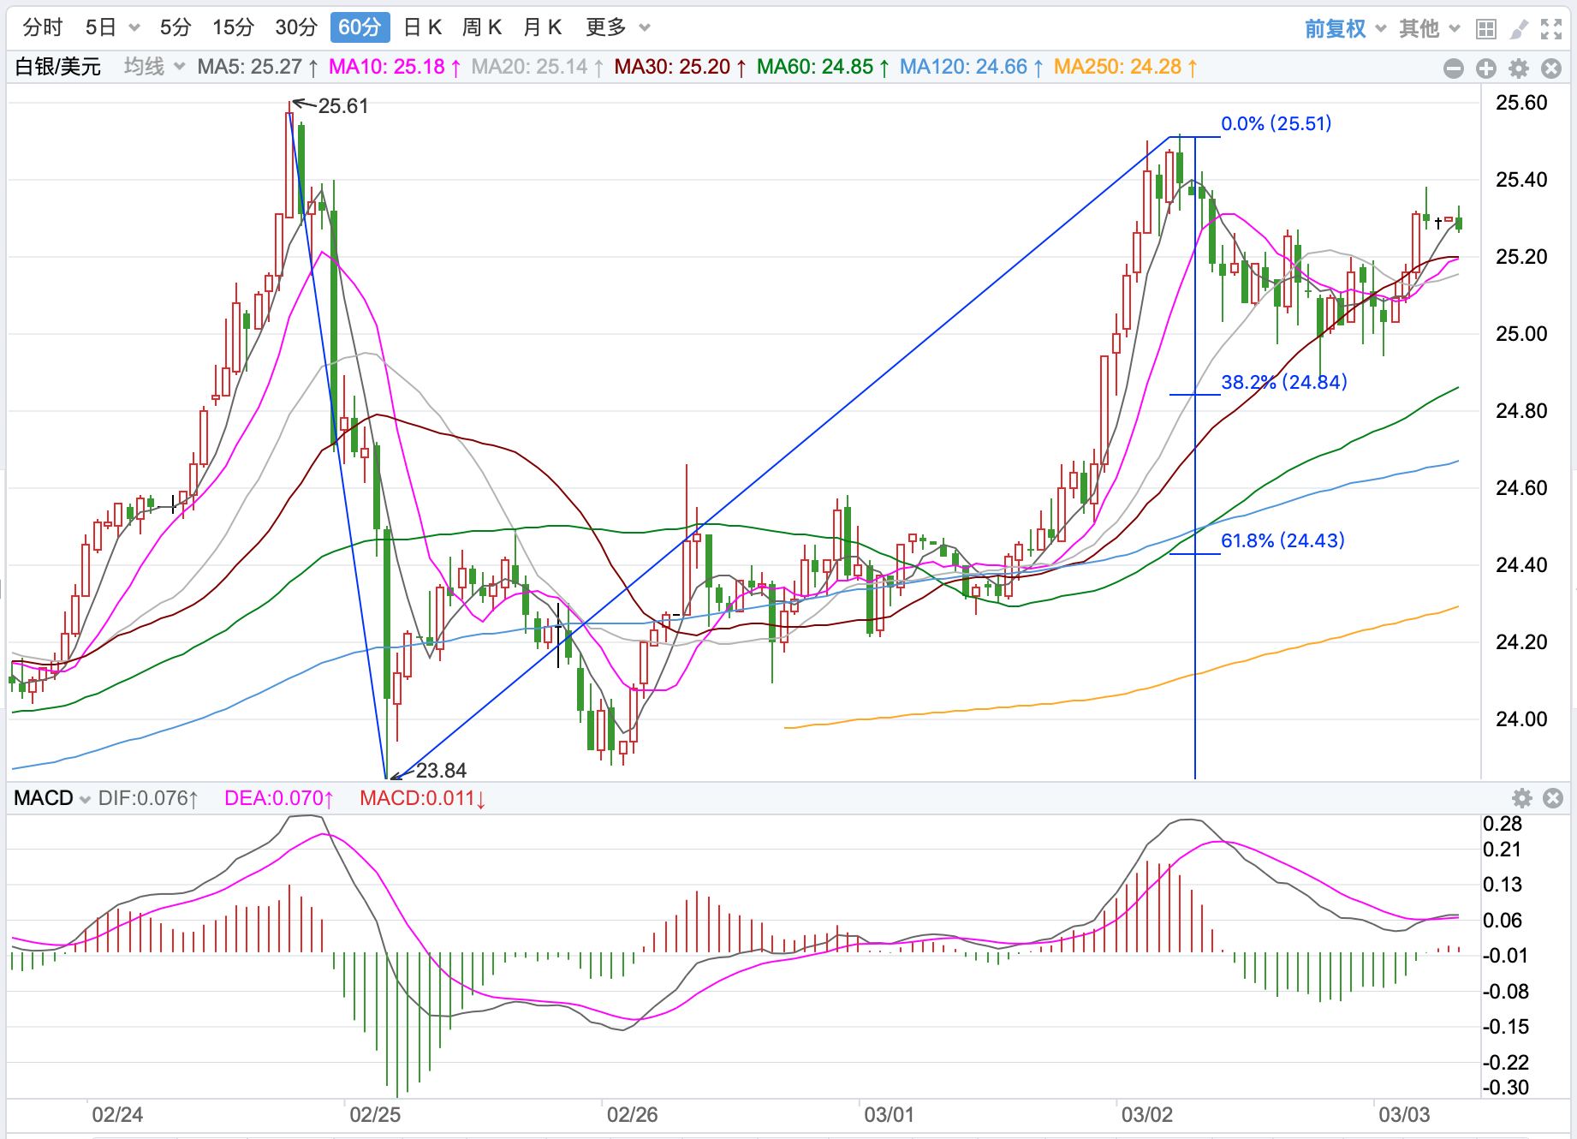This screenshot has width=1577, height=1139.
Task: Select the 5分 period tab
Action: [176, 27]
